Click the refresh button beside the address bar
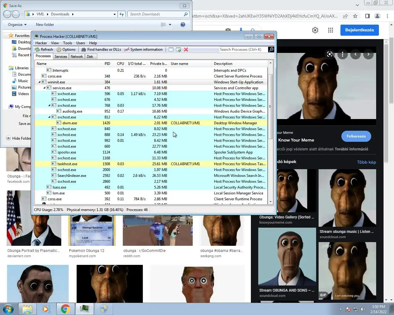 coord(122,14)
